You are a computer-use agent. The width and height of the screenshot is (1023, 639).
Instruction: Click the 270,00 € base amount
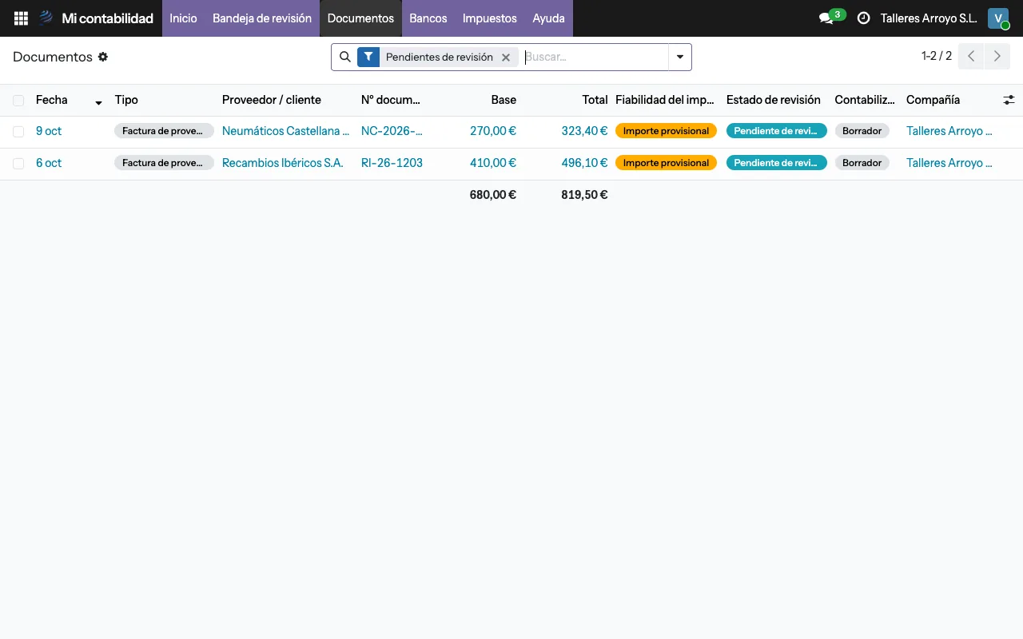tap(493, 131)
